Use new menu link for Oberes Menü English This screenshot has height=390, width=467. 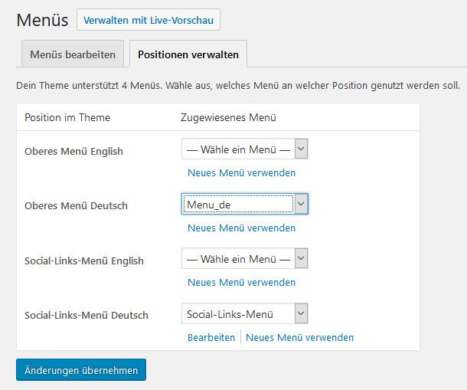coord(242,172)
